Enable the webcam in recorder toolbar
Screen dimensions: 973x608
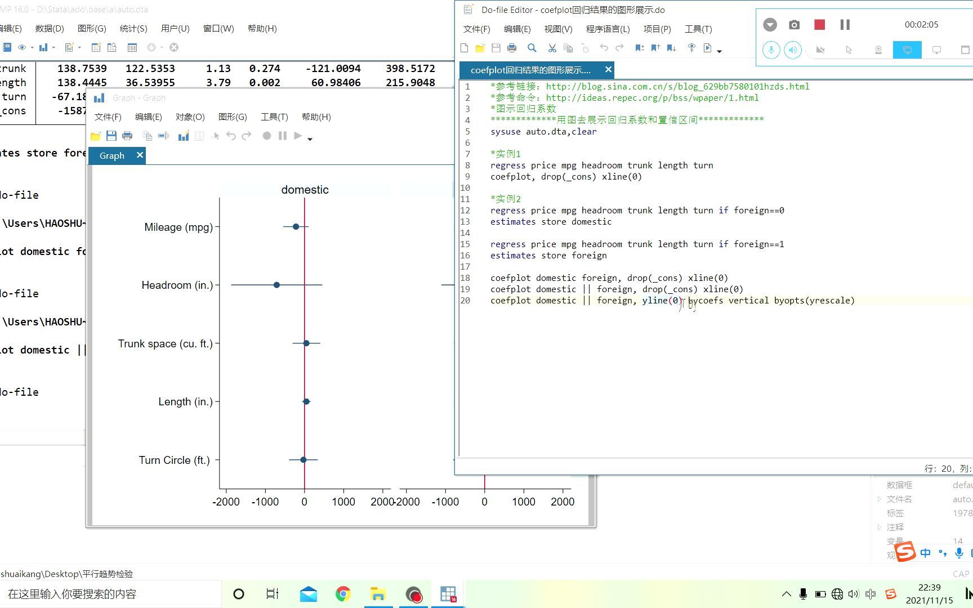(x=820, y=50)
